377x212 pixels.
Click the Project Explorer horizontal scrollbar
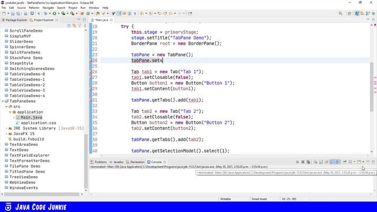(x=41, y=194)
